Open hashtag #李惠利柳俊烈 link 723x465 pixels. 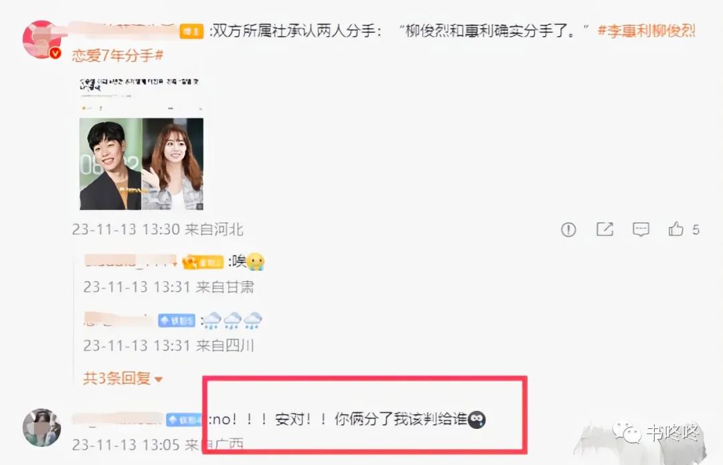(x=647, y=31)
